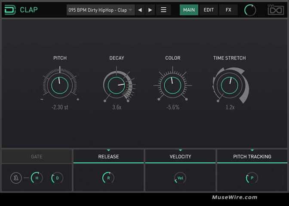Click the D decay knob in Gate
Viewport: 289px width, 206px height.
click(57, 178)
